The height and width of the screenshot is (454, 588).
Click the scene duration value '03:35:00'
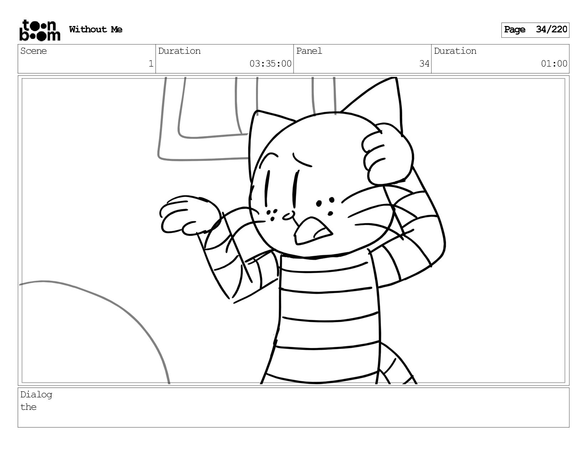(270, 64)
